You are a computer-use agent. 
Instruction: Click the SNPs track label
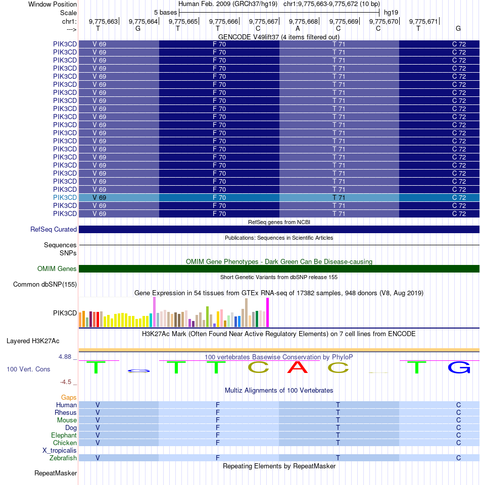pos(68,253)
